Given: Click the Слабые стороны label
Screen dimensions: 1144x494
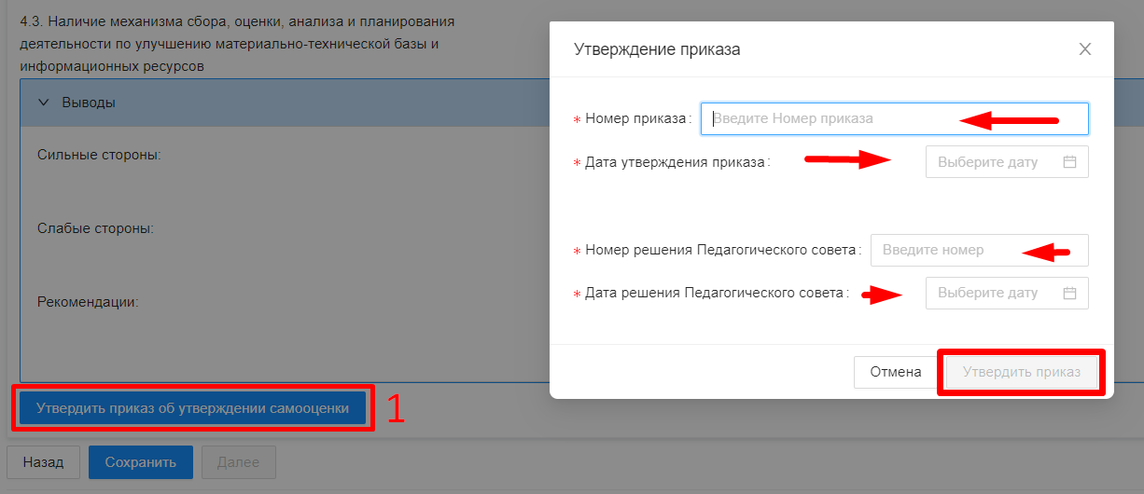Looking at the screenshot, I should 95,227.
